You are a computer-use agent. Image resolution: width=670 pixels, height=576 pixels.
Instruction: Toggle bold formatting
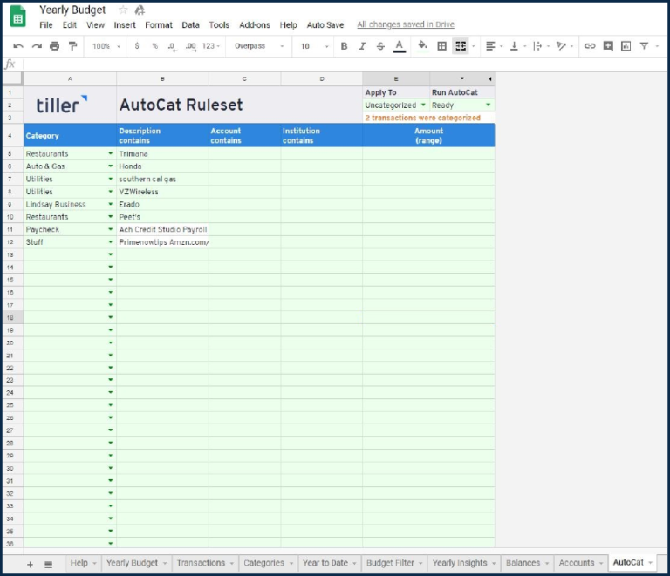344,46
